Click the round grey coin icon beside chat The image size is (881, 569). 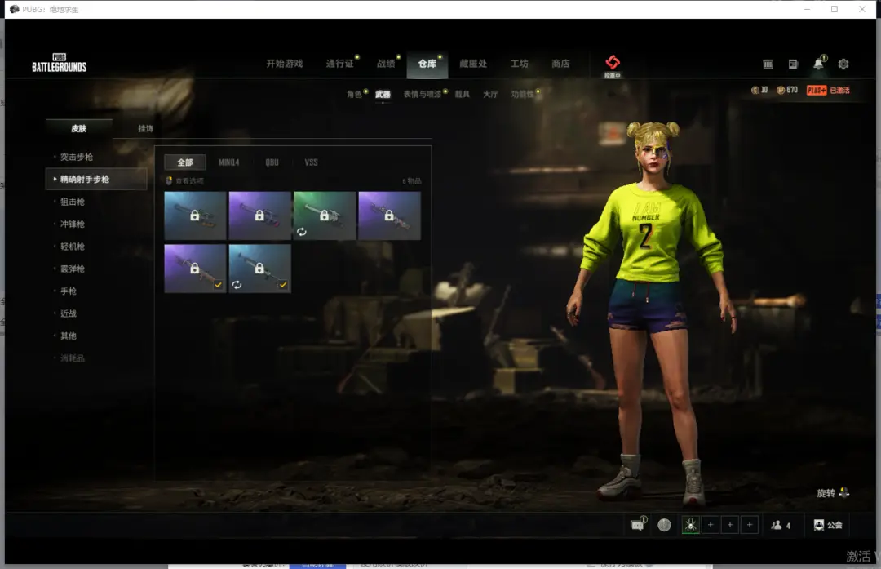(x=664, y=525)
